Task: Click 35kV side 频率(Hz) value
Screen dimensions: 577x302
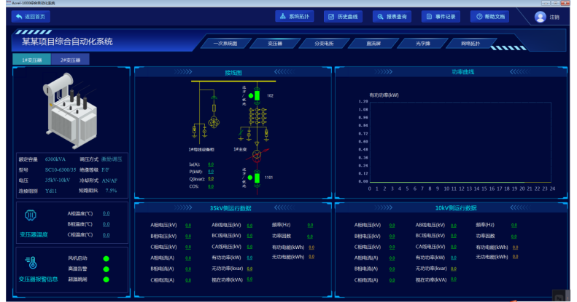Action: coord(310,226)
